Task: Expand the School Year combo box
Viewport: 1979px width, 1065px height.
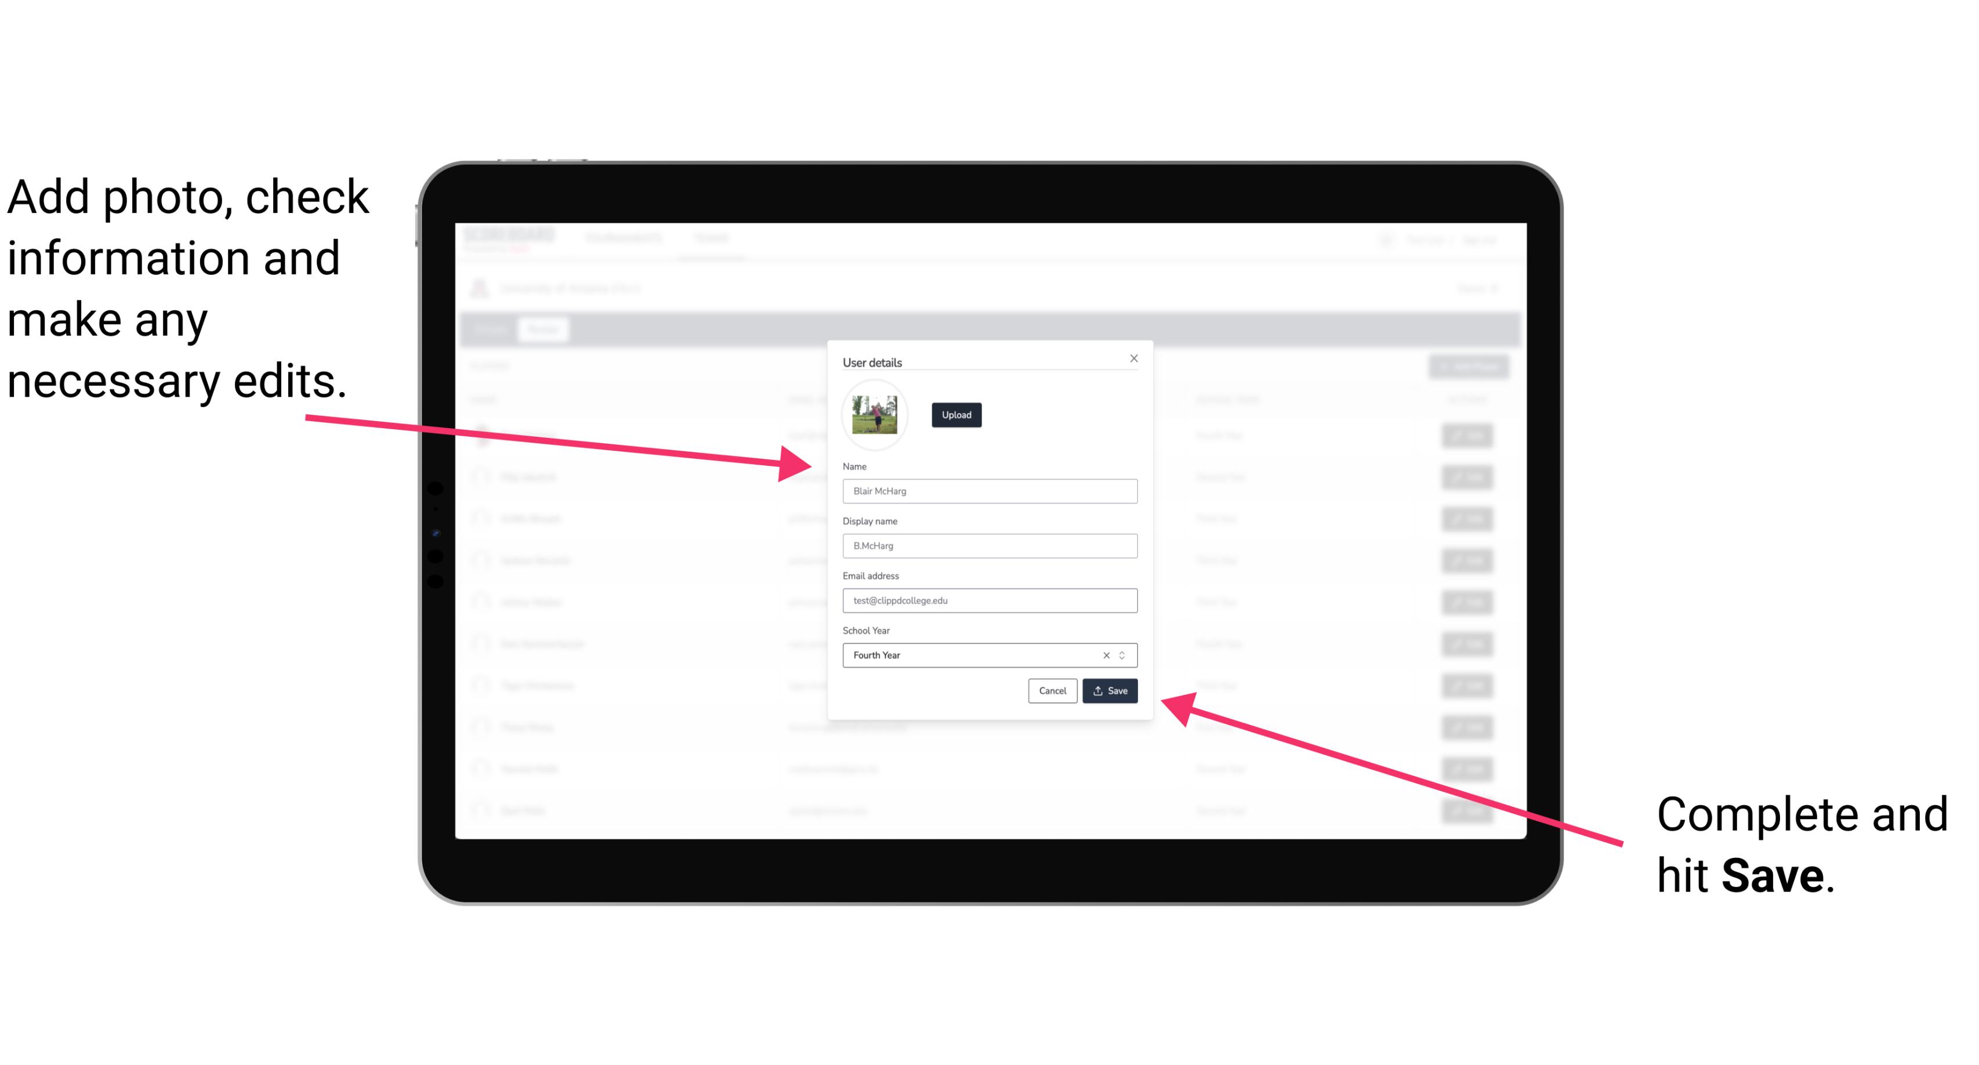Action: click(x=1124, y=654)
